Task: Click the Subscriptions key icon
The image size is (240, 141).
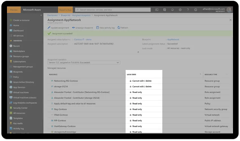Action: coord(11,61)
